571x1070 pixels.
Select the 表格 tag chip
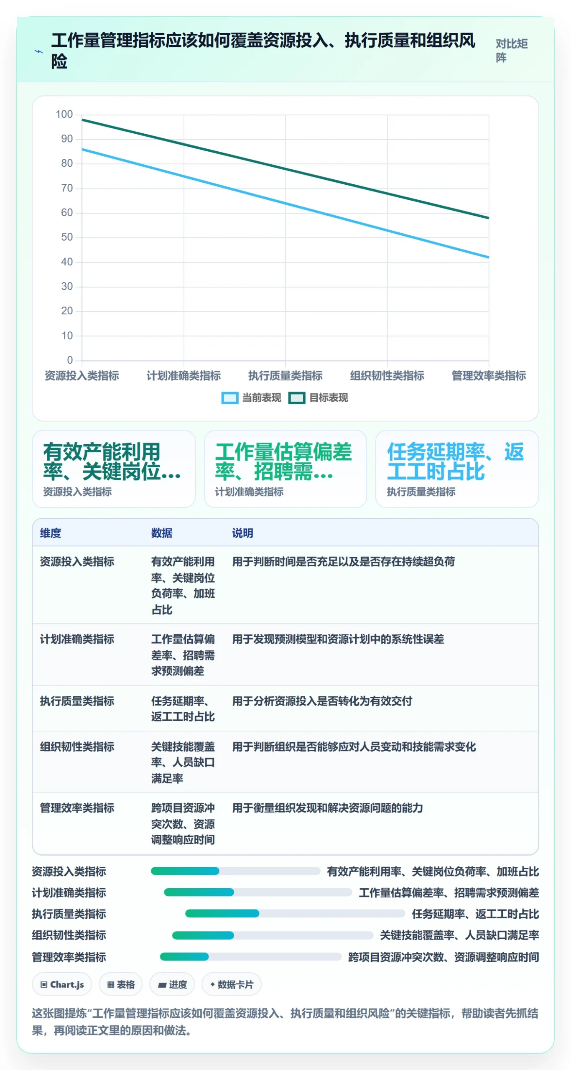point(120,984)
